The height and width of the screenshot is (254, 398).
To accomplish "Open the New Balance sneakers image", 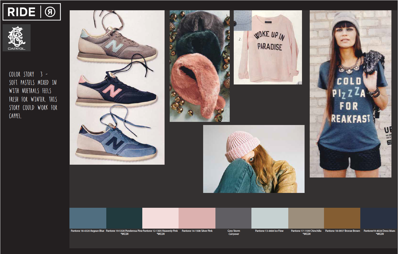I will [x=117, y=87].
